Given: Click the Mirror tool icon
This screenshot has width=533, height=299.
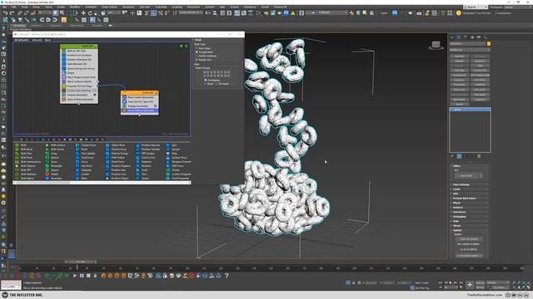Looking at the screenshot, I should pyautogui.click(x=208, y=13).
